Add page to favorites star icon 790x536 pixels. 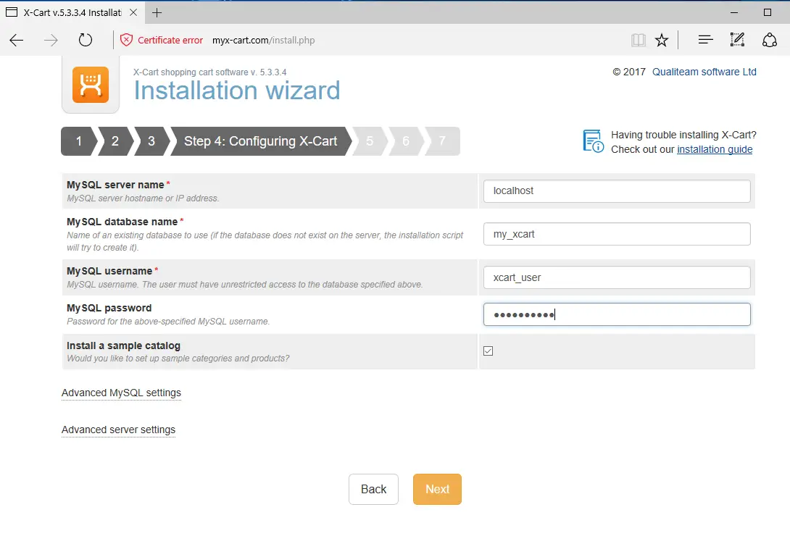(662, 40)
